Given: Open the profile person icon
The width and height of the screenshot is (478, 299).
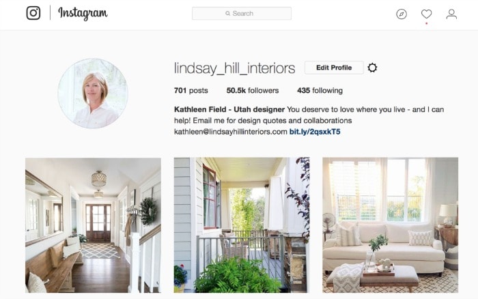Looking at the screenshot, I should click(451, 14).
